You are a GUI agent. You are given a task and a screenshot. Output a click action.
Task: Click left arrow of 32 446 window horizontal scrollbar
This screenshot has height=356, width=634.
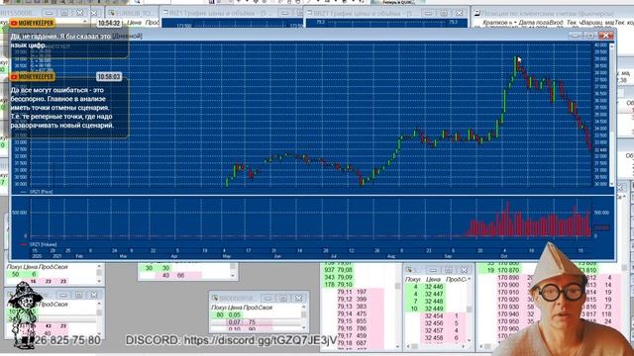pyautogui.click(x=408, y=346)
